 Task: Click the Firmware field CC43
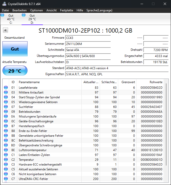88,38
